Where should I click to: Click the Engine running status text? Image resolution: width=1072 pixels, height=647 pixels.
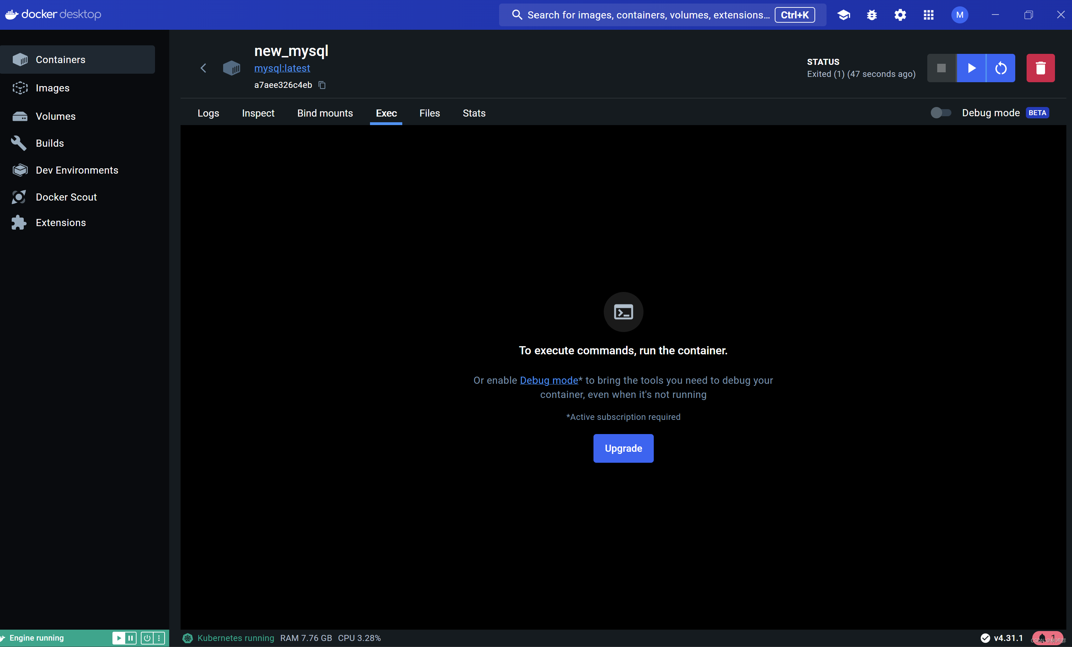click(x=37, y=638)
